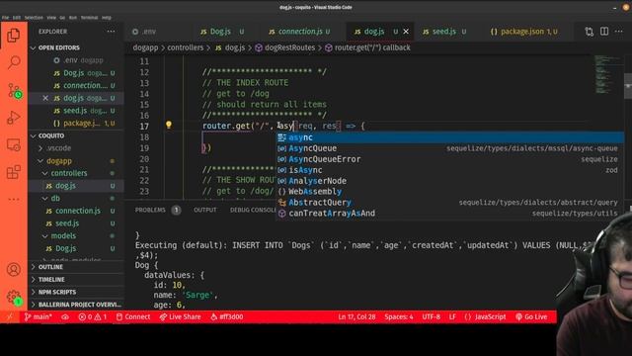The width and height of the screenshot is (632, 356).
Task: Open connection.js in the db folder tree
Action: coord(77,211)
